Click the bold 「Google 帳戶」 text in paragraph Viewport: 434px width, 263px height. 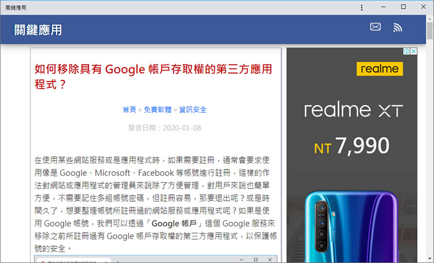174,223
